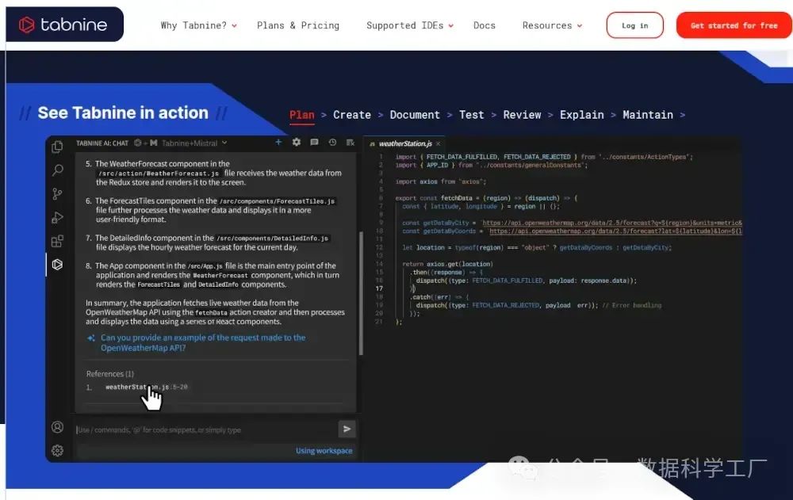
Task: Open the Run and Debug icon
Action: click(x=57, y=218)
